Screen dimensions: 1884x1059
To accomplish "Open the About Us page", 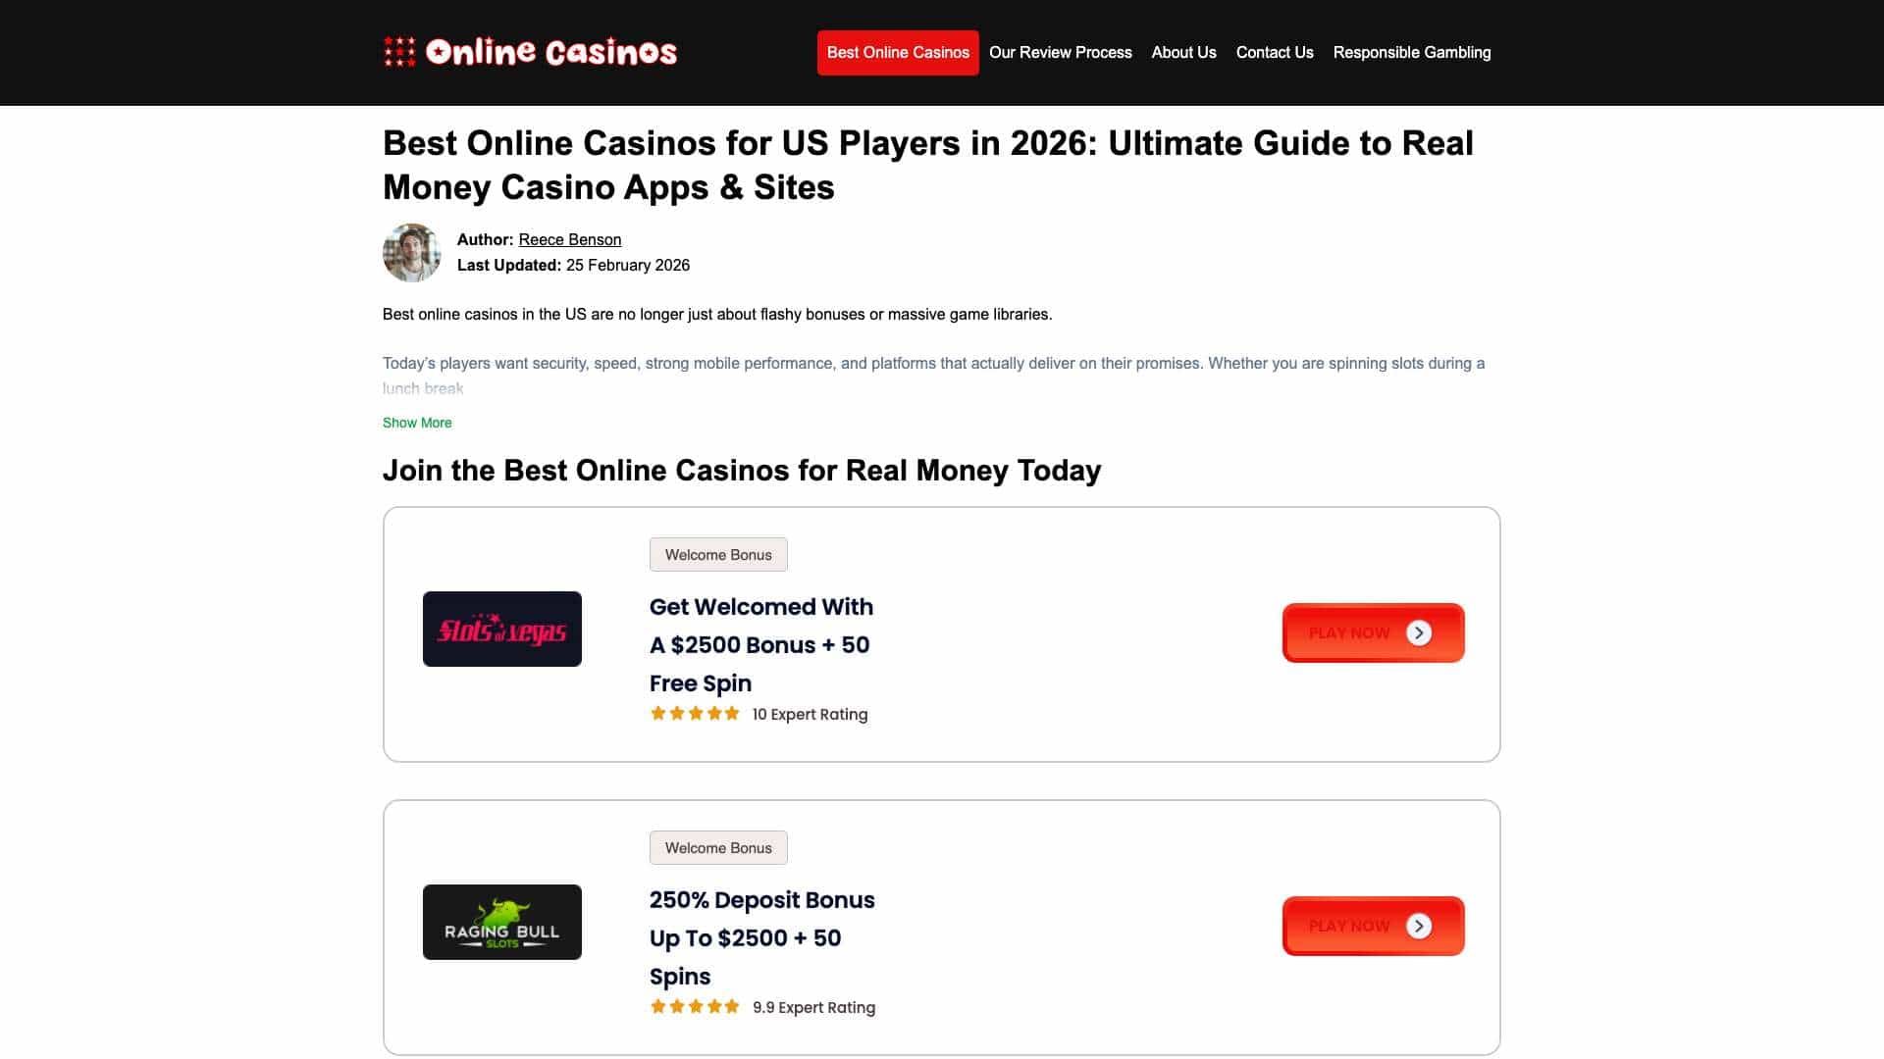I will click(1183, 52).
